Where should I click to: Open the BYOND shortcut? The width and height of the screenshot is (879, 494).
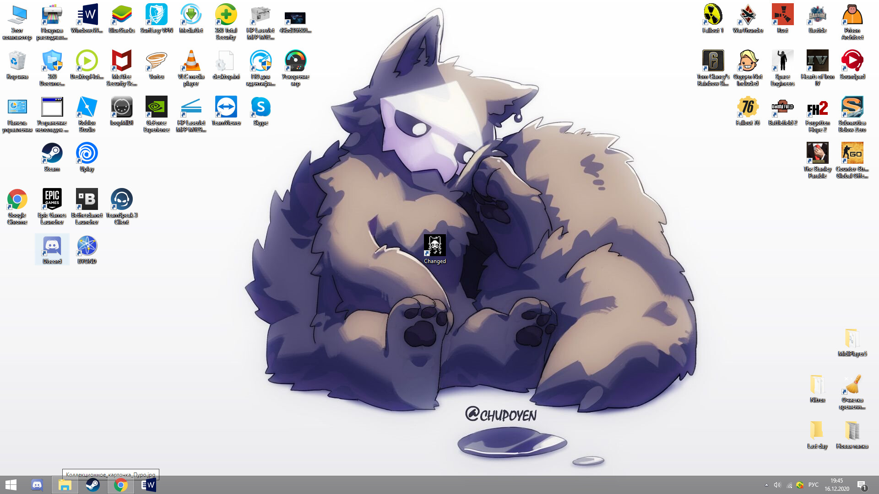[87, 249]
